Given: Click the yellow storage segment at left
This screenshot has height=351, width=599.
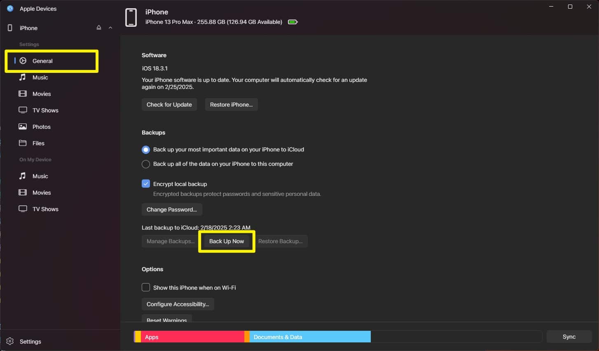Looking at the screenshot, I should (138, 337).
